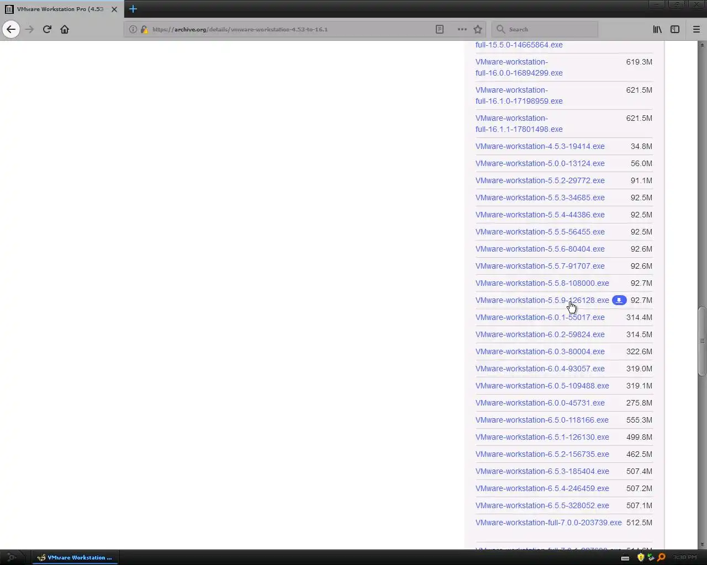Open VMware-workstation-4.5.3-19414.exe link
The height and width of the screenshot is (565, 707).
[540, 146]
